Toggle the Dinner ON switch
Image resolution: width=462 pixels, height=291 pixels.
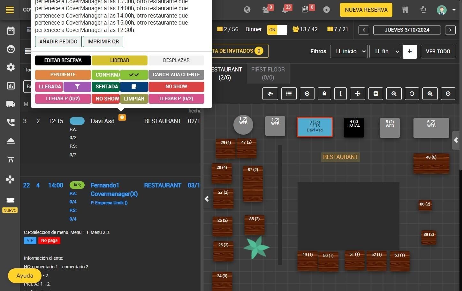(277, 30)
